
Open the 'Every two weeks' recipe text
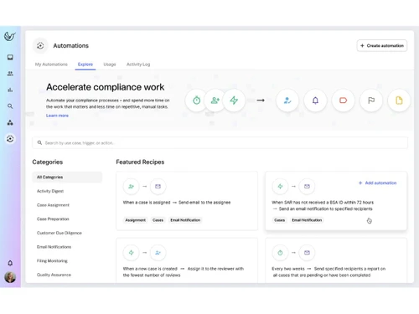tap(328, 272)
